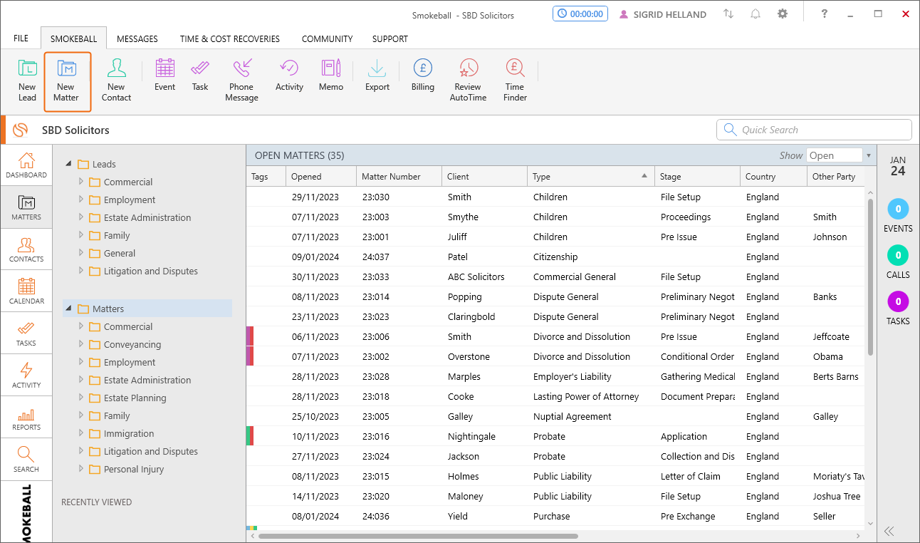
Task: Open the FILE menu
Action: pos(21,38)
